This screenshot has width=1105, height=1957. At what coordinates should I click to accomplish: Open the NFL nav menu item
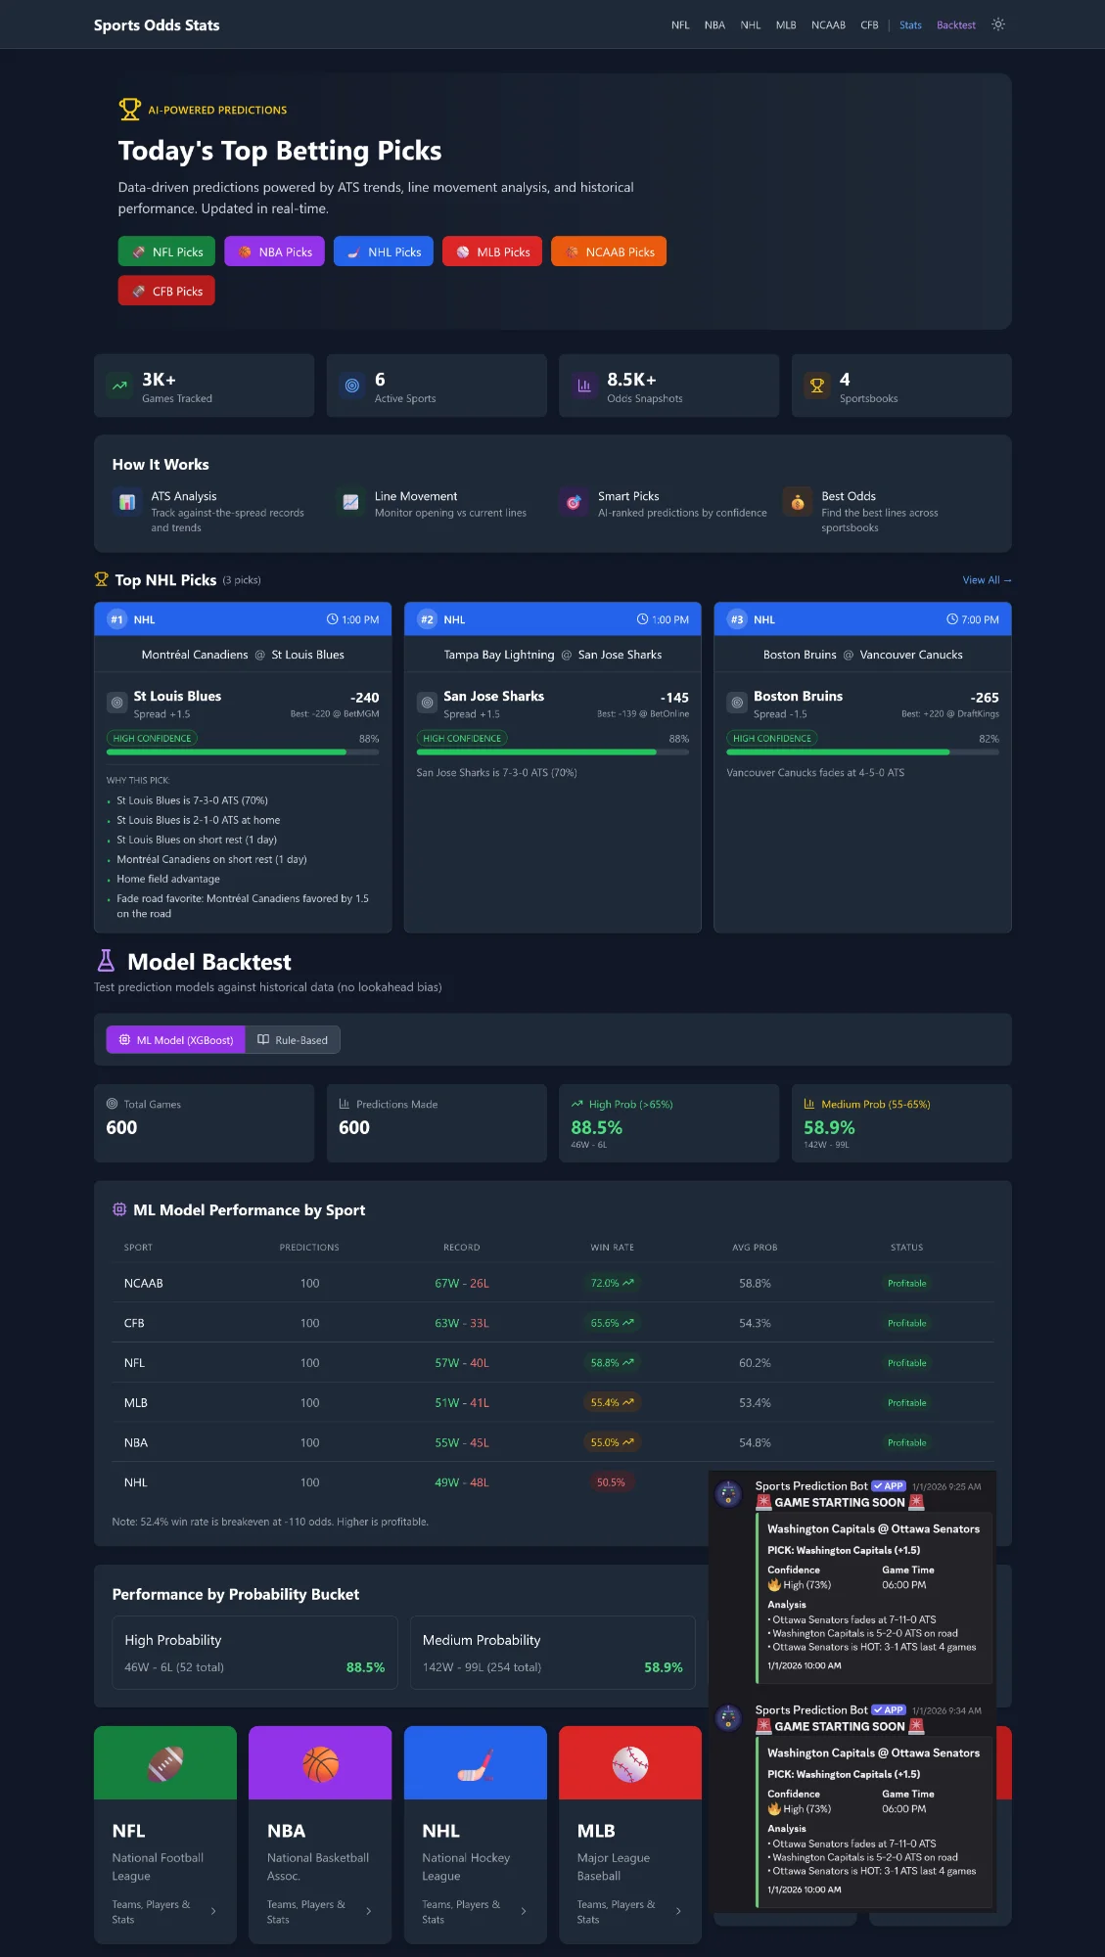click(680, 25)
